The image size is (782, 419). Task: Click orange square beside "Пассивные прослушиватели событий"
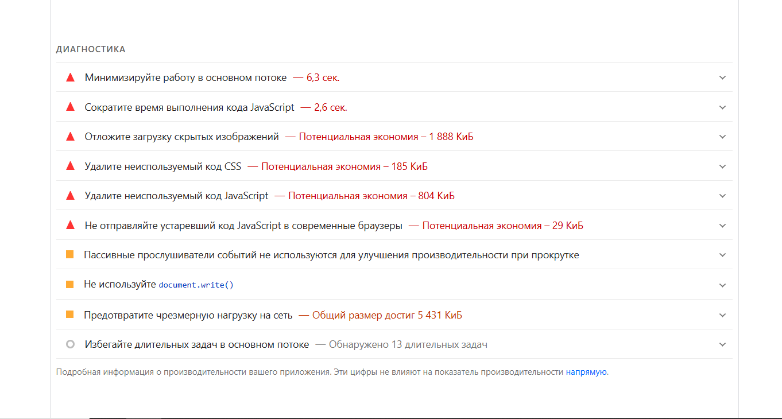click(x=70, y=255)
